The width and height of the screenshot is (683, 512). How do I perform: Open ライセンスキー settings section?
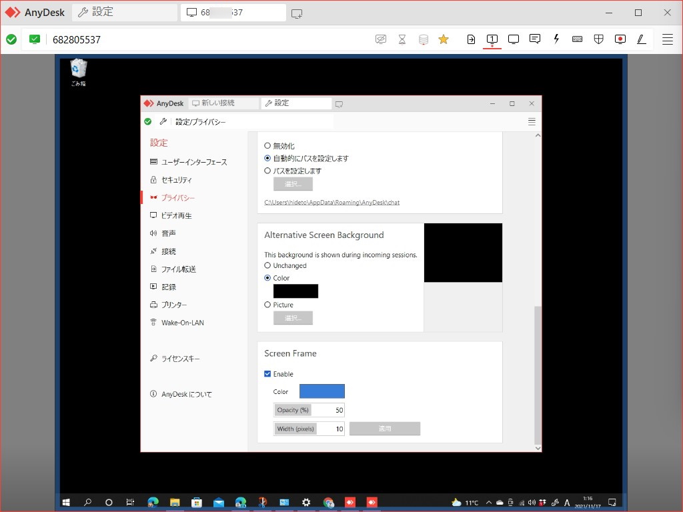click(x=175, y=358)
